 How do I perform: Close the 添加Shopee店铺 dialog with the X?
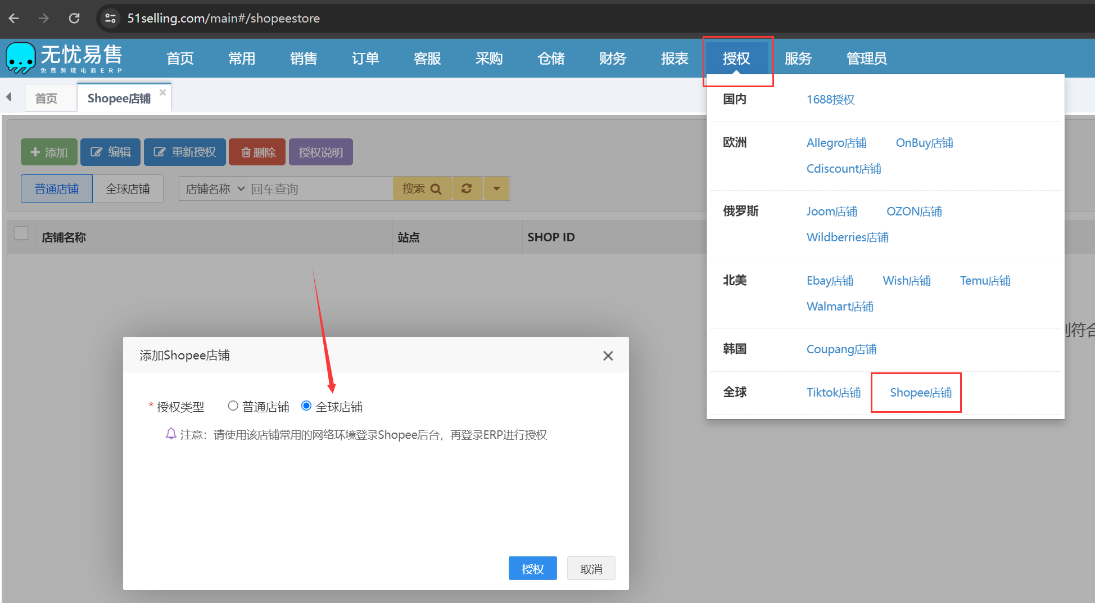click(x=608, y=355)
